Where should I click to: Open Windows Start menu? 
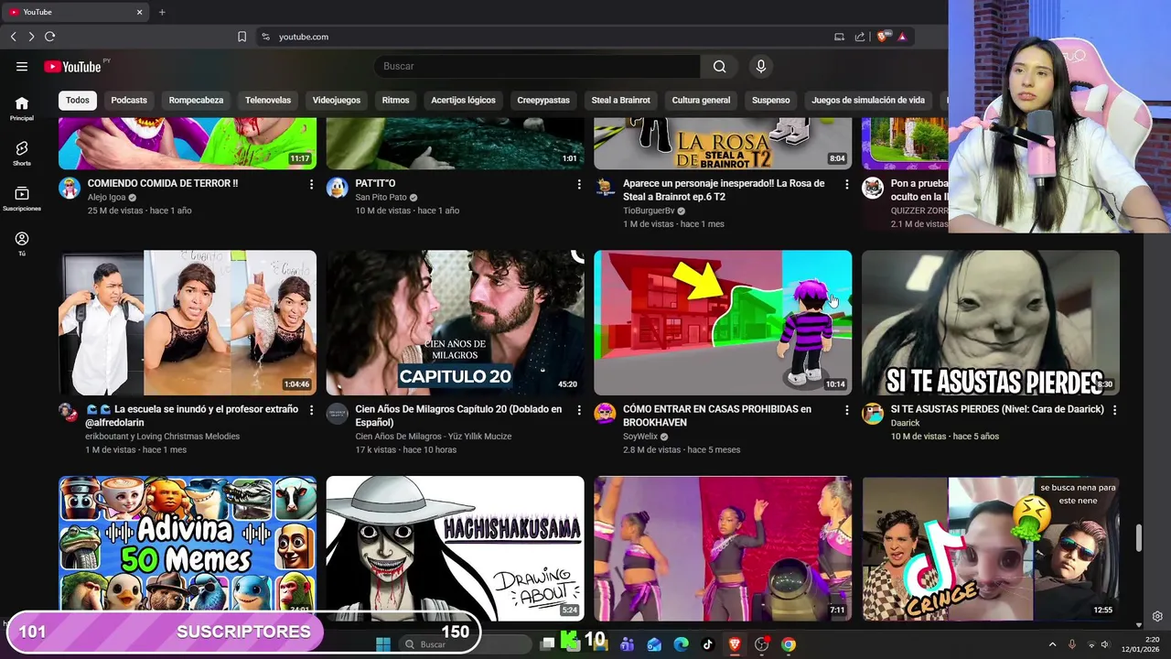tap(382, 644)
